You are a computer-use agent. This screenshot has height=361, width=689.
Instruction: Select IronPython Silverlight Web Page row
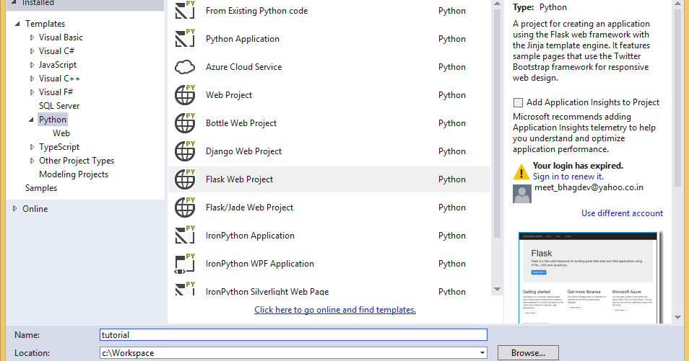point(329,290)
